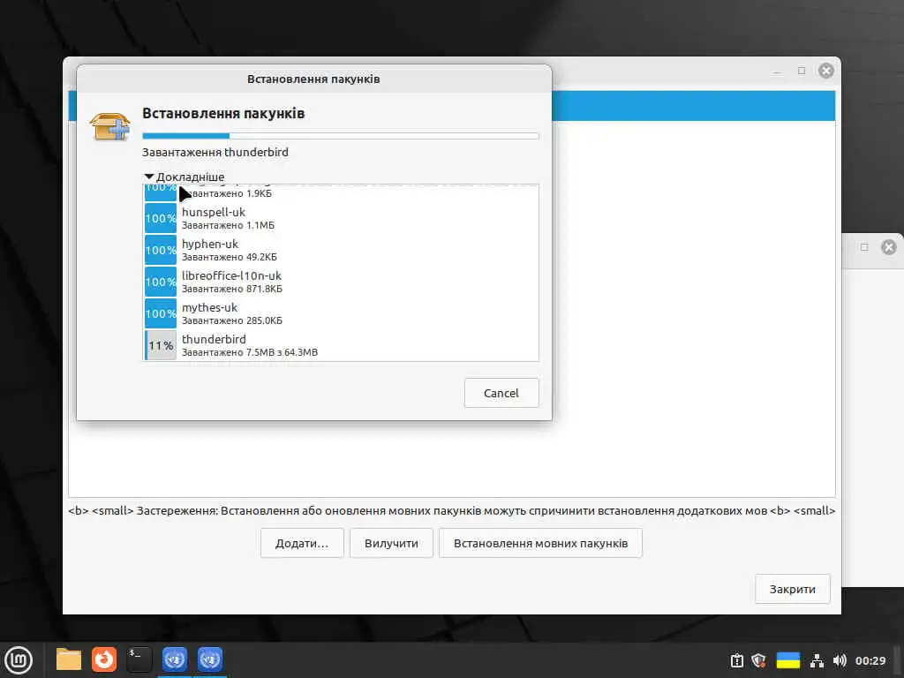Switch to first Languages window taskbar icon
The width and height of the screenshot is (904, 678).
(174, 659)
